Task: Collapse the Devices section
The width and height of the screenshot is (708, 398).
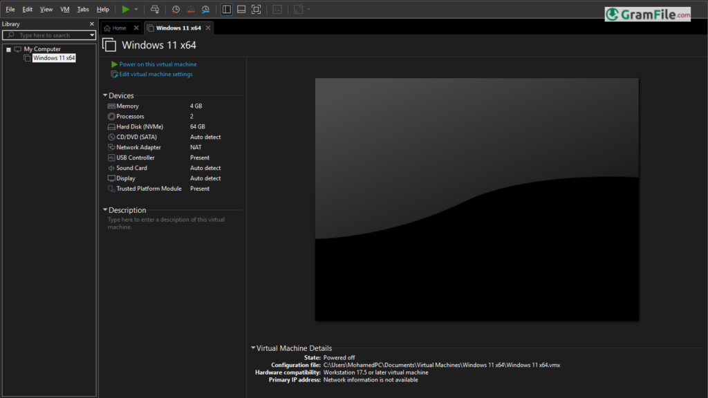Action: click(x=106, y=95)
